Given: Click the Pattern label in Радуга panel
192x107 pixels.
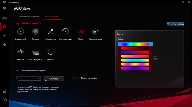Looking at the screenshot, I should coord(121,39).
